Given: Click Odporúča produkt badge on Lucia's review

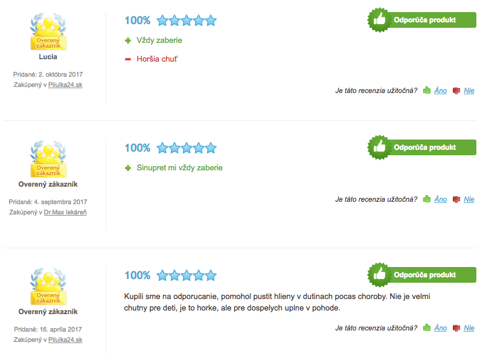Looking at the screenshot, I should coord(422,20).
